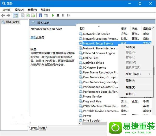Image resolution: width=156 pixels, height=136 pixels.
Task: Select the Peer Name Resolution Protocol row
Action: click(x=98, y=72)
